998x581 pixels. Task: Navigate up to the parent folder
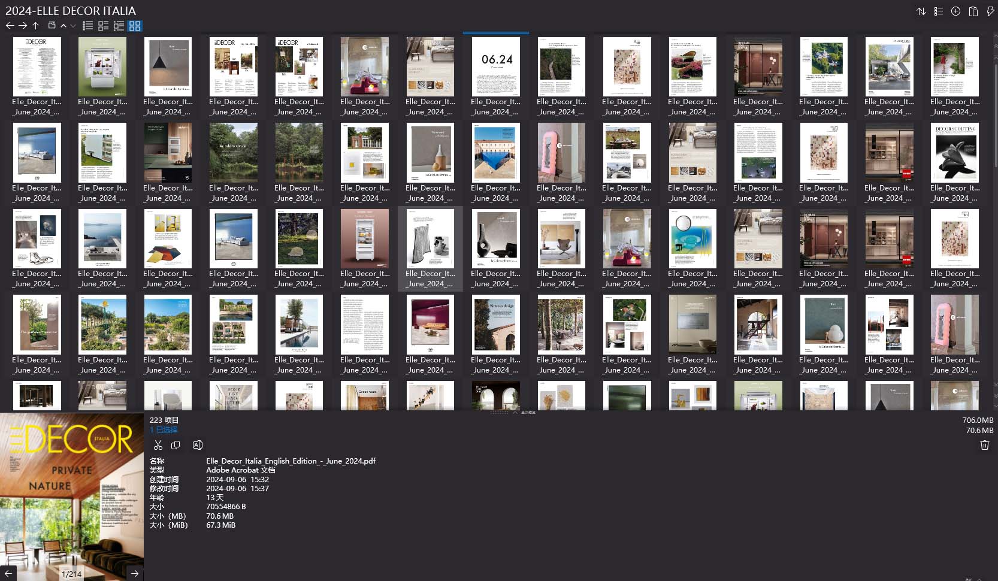35,26
